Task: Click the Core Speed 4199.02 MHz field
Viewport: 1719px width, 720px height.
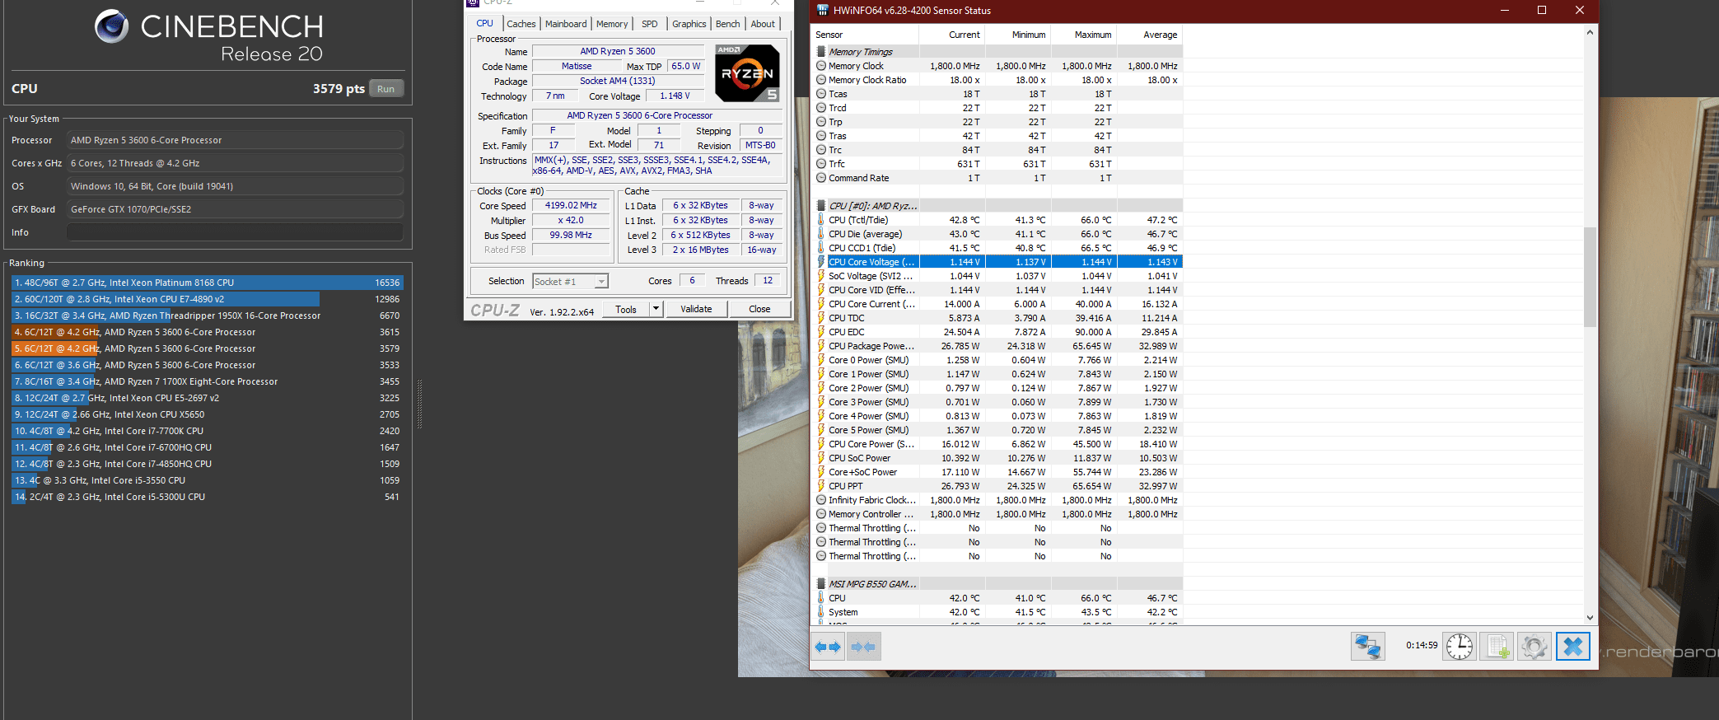Action: (x=571, y=205)
